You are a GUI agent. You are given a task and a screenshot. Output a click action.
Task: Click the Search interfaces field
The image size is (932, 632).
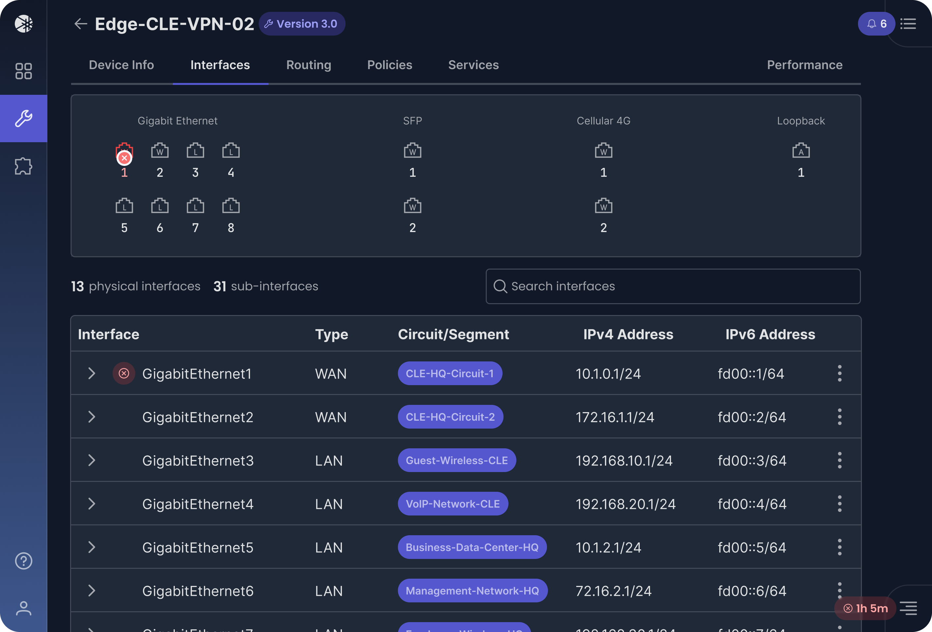(673, 286)
